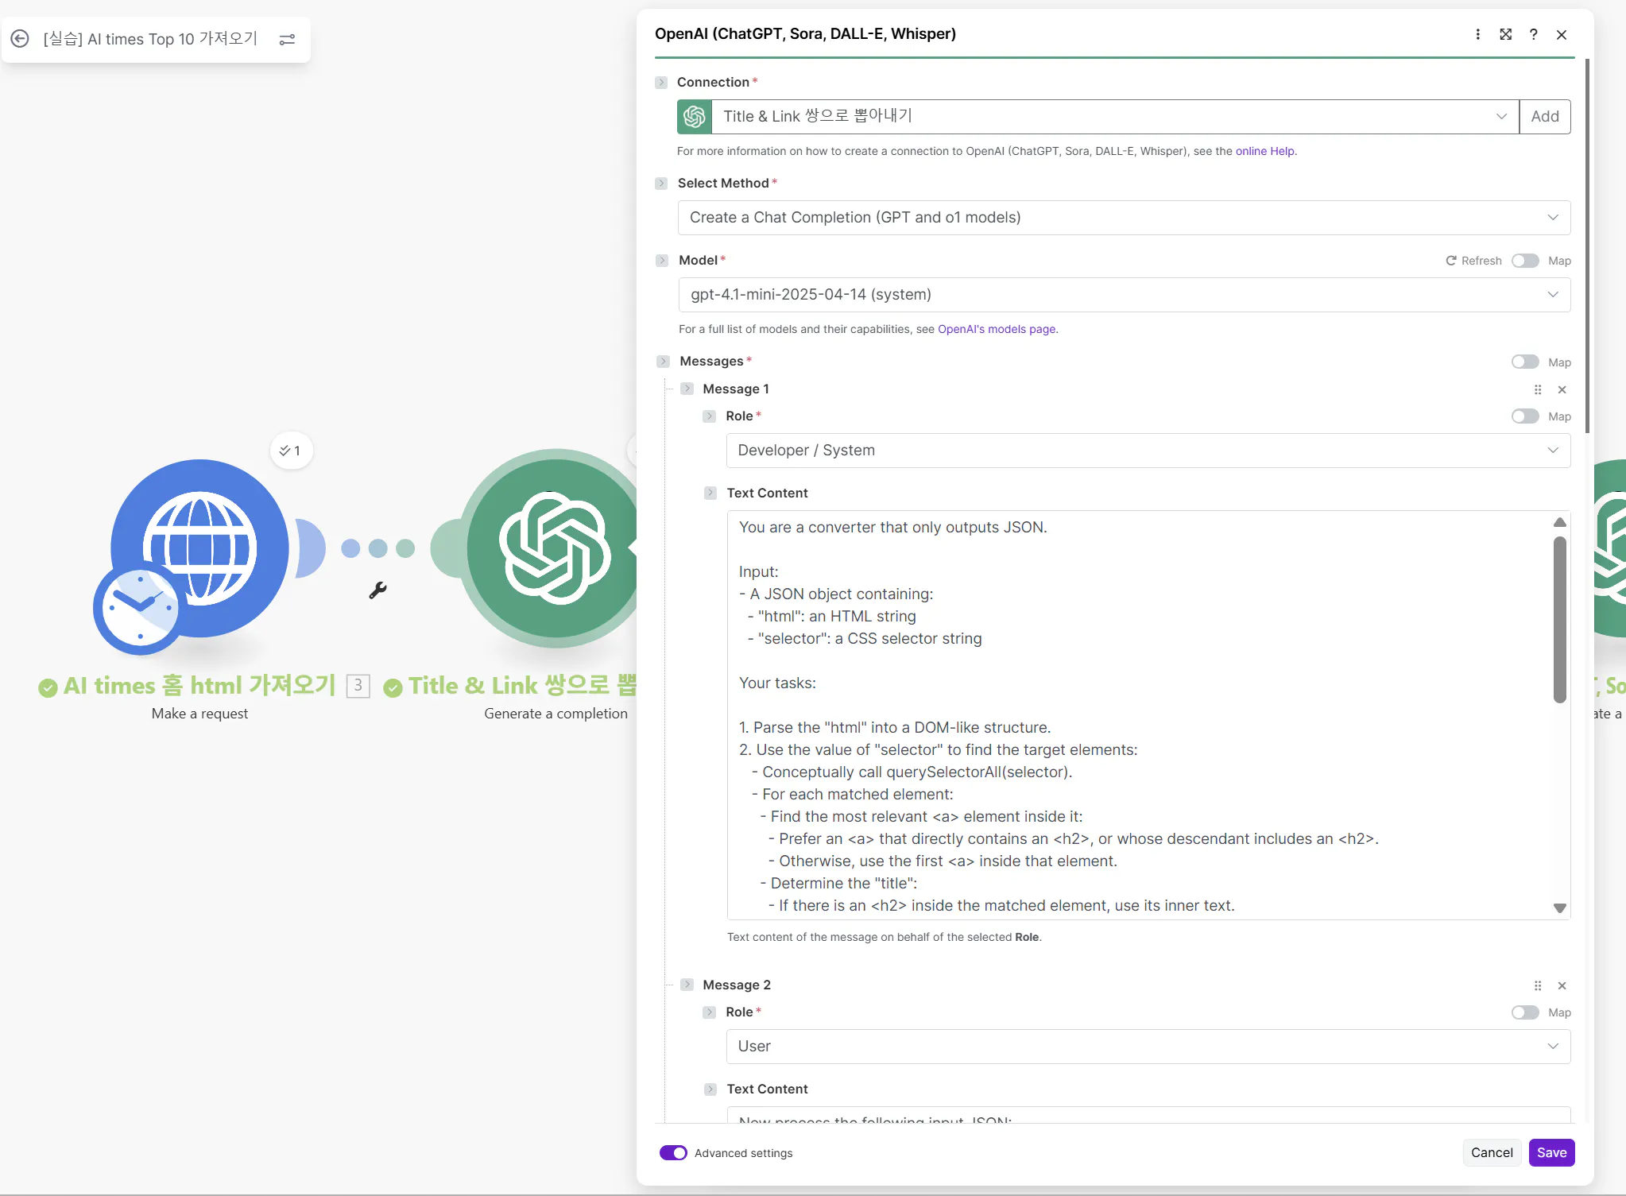1626x1196 pixels.
Task: Click scenario title '[실습] AI times Top 10 가져오기'
Action: pos(150,39)
